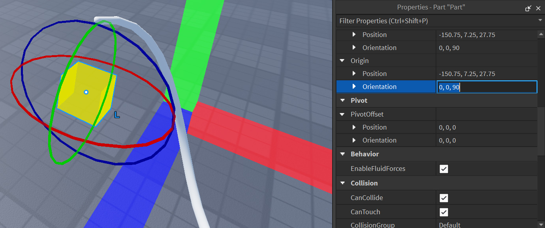Expand Position under the Origin section
This screenshot has height=228, width=545.
(x=354, y=74)
